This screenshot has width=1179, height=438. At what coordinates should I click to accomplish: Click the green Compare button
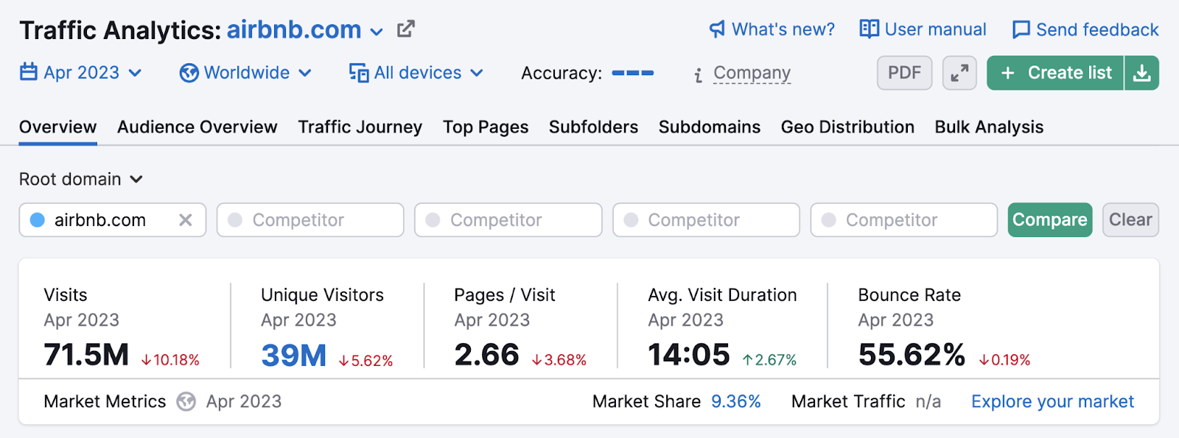click(x=1050, y=220)
